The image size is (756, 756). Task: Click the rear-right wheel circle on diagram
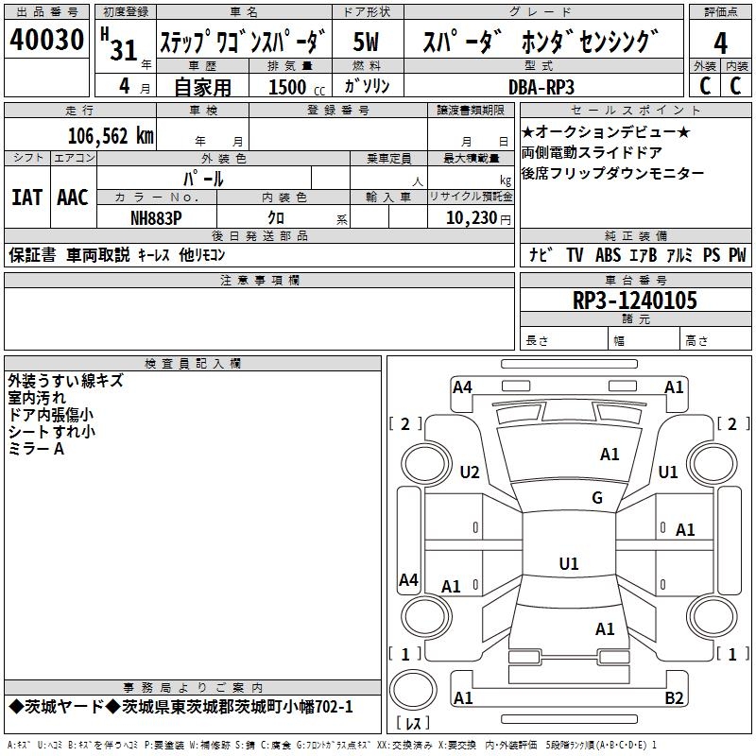pyautogui.click(x=713, y=616)
